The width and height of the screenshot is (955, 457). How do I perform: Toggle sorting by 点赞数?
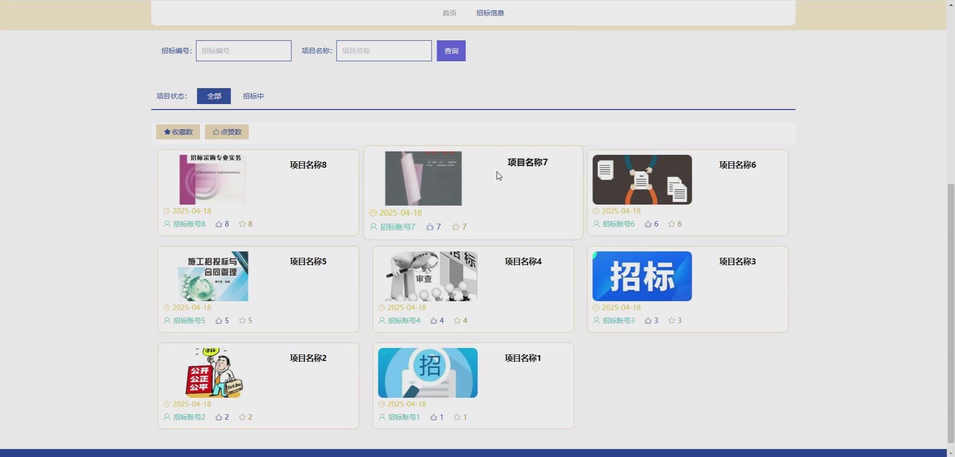pyautogui.click(x=226, y=132)
